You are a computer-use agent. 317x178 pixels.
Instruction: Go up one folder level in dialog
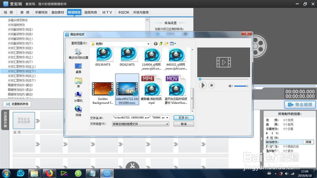pyautogui.click(x=161, y=44)
